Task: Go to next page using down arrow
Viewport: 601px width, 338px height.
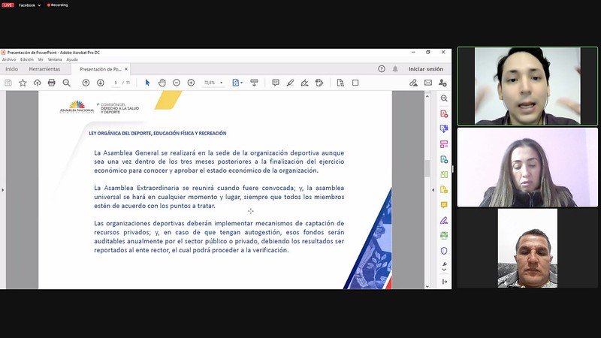Action: point(101,83)
